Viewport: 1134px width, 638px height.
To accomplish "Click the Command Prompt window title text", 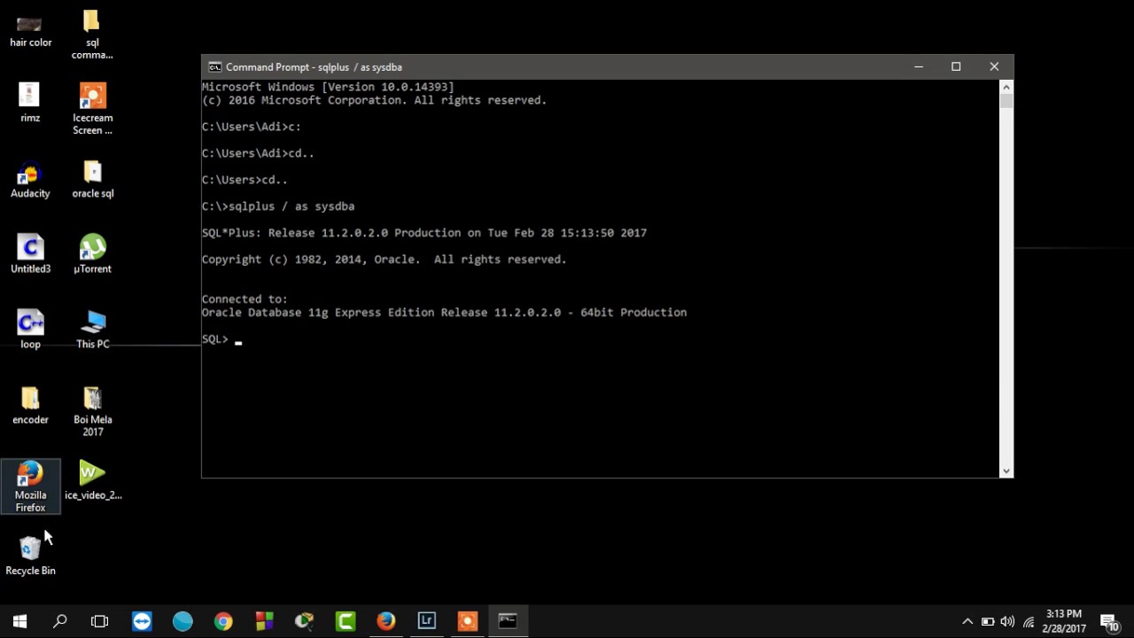I will [x=314, y=67].
